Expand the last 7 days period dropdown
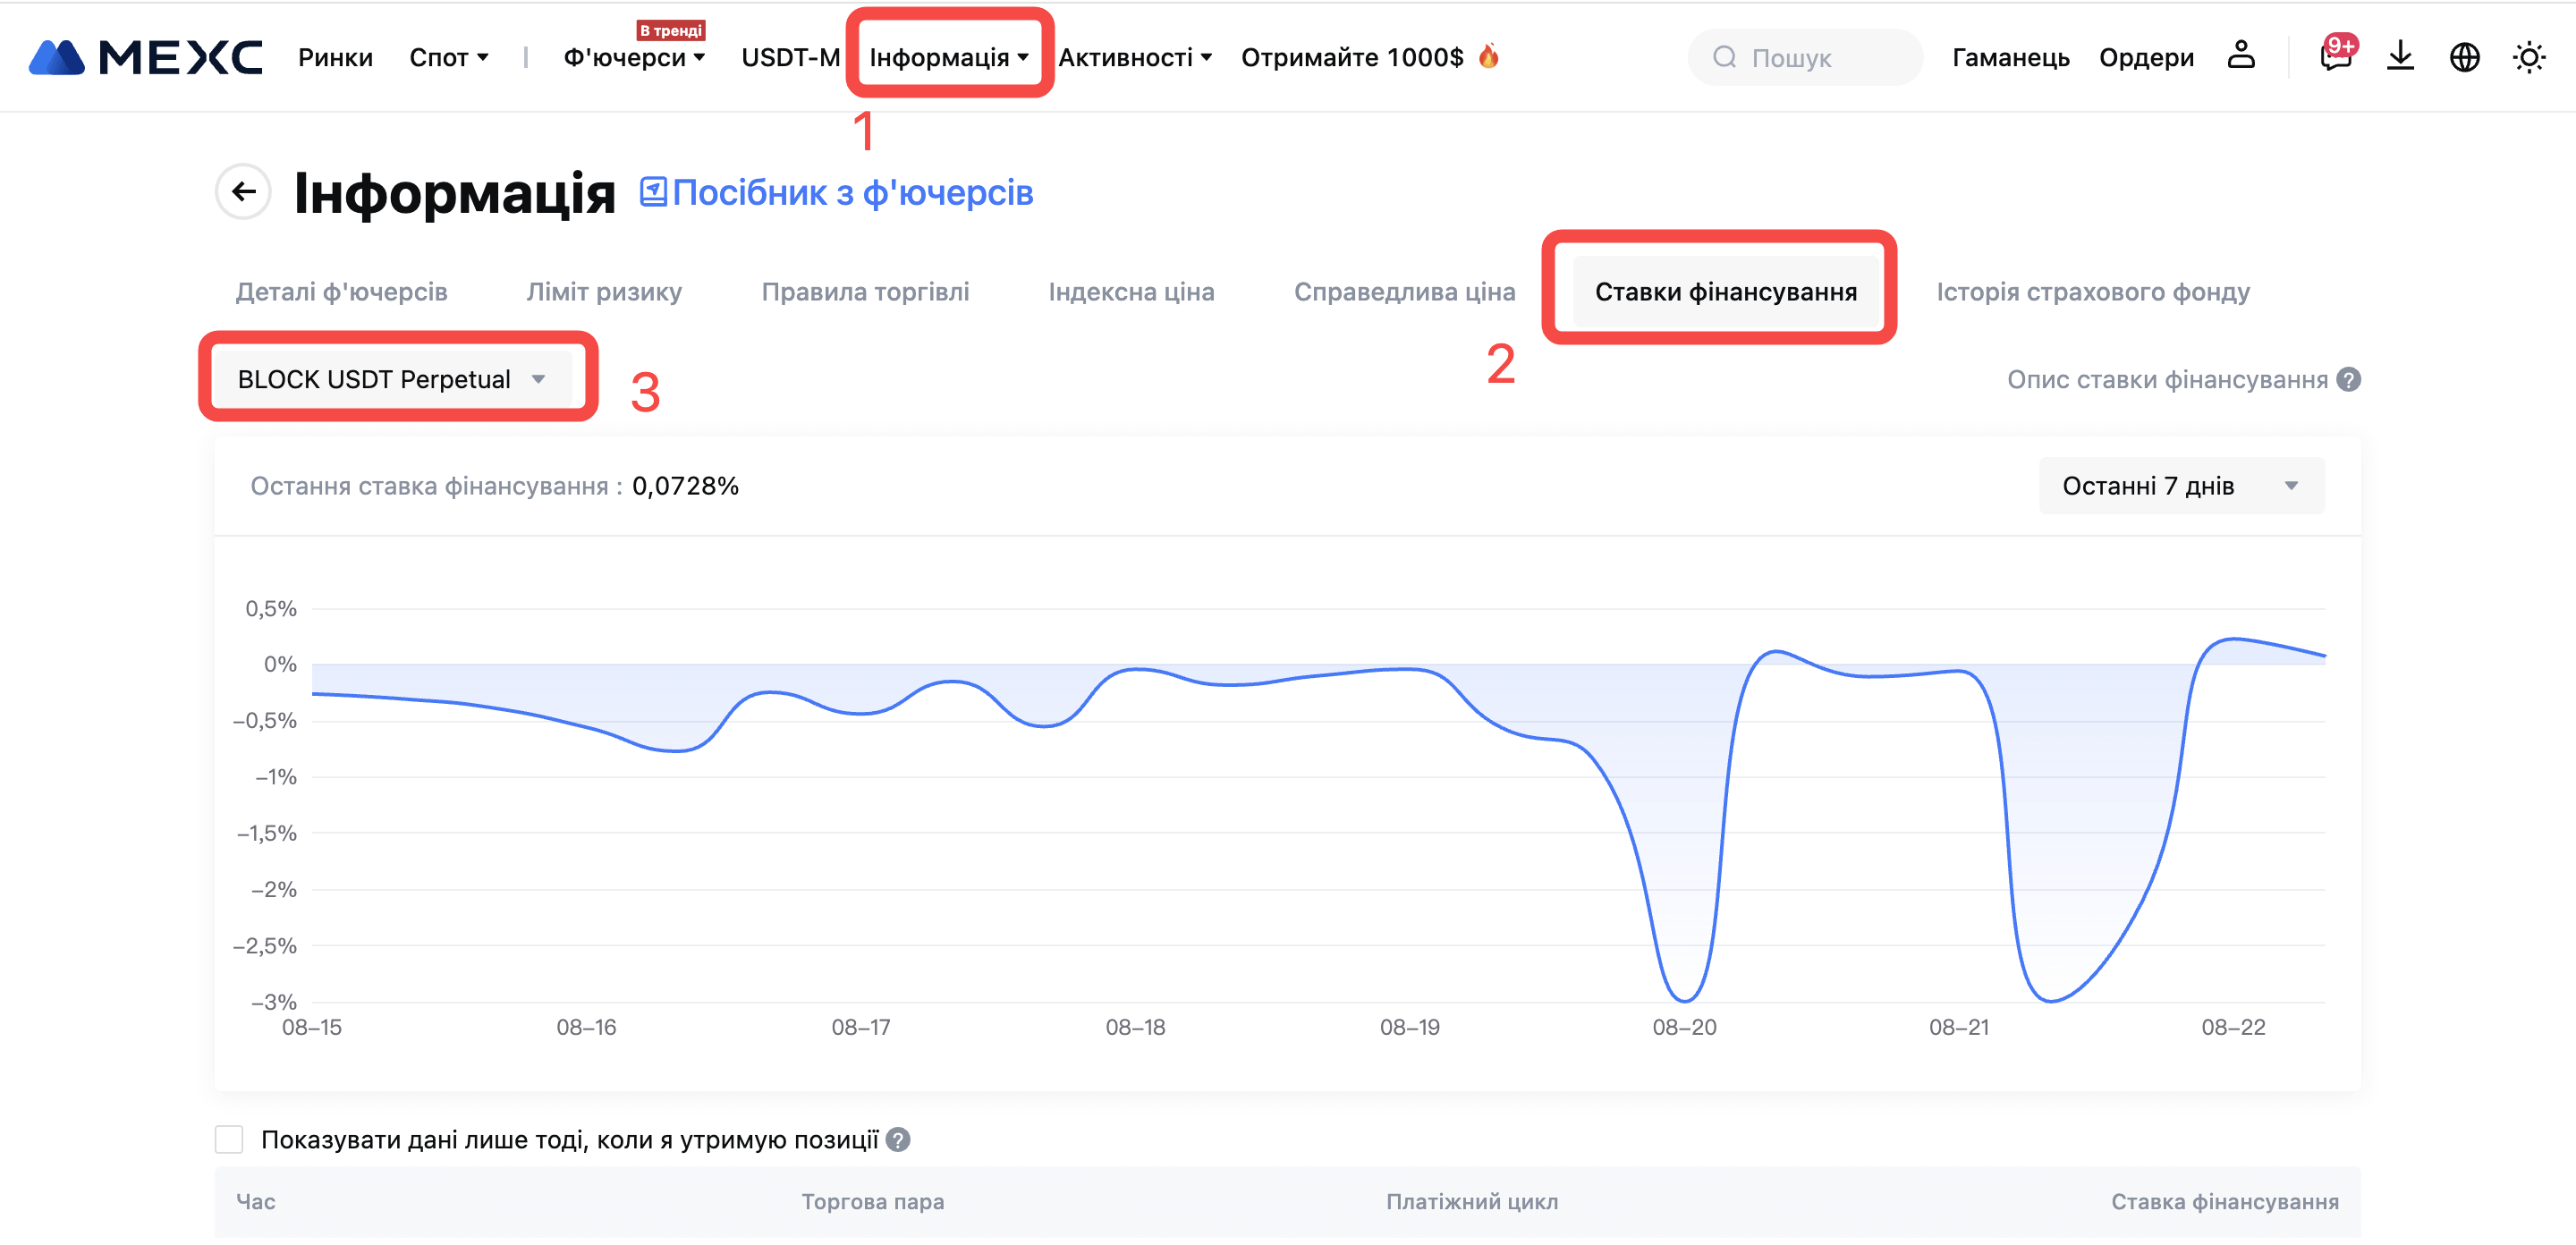Viewport: 2576px width, 1245px height. click(2180, 486)
